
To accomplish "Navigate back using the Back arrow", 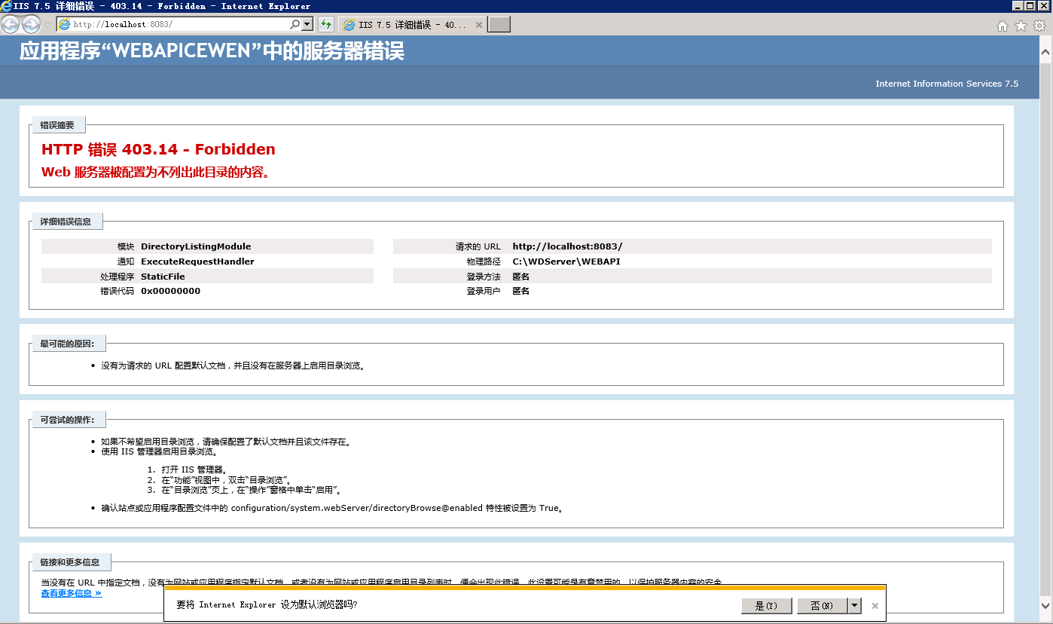I will click(x=11, y=24).
